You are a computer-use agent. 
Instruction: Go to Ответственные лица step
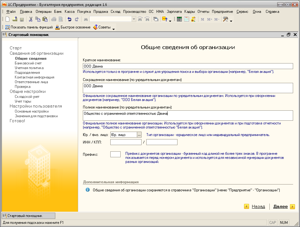pos(31,82)
